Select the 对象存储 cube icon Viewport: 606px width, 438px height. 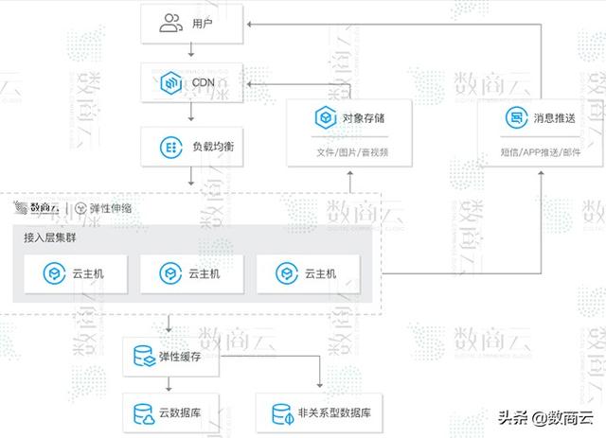pos(326,117)
